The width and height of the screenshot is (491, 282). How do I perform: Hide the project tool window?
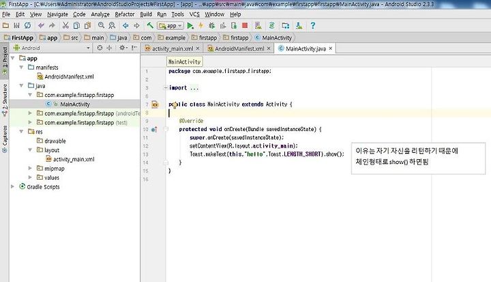[x=134, y=48]
